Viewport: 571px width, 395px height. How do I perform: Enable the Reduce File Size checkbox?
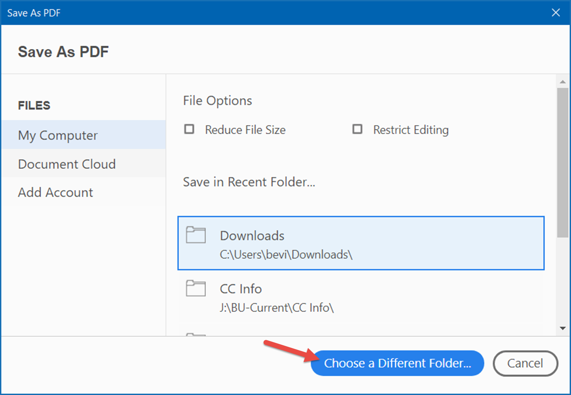(189, 129)
